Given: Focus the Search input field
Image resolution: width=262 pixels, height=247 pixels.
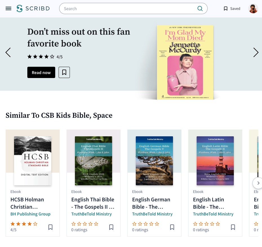Looking at the screenshot, I should point(133,8).
